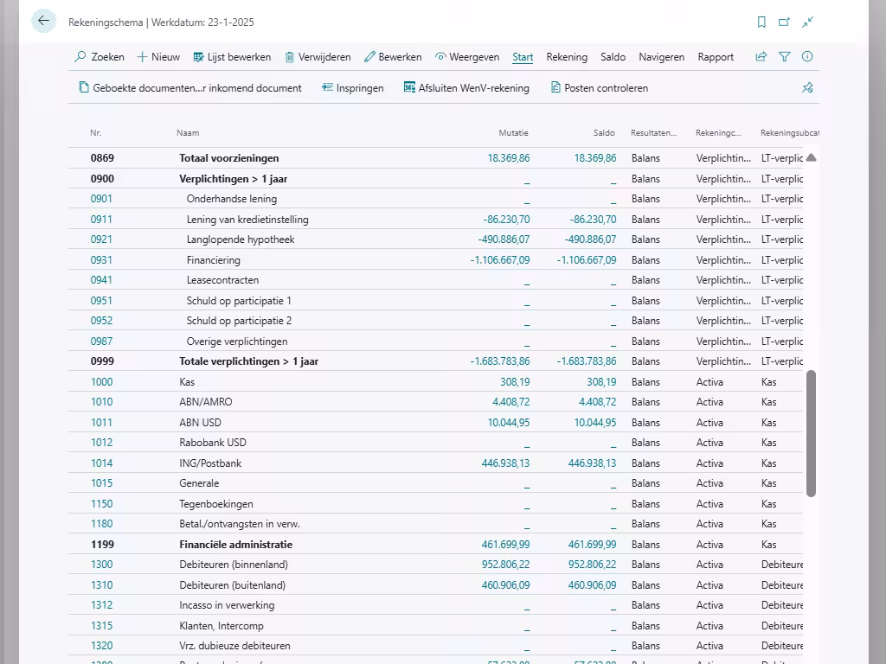886x664 pixels.
Task: Click Zoeken search action
Action: [x=100, y=57]
